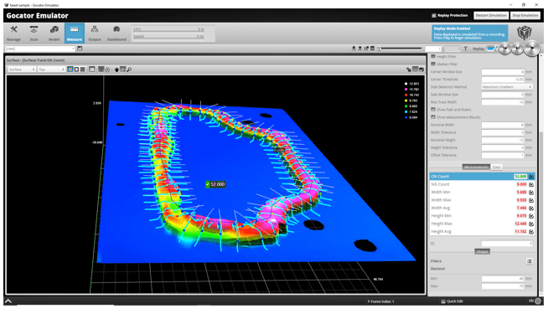
Task: Click the Decision Min input field
Action: click(x=503, y=279)
